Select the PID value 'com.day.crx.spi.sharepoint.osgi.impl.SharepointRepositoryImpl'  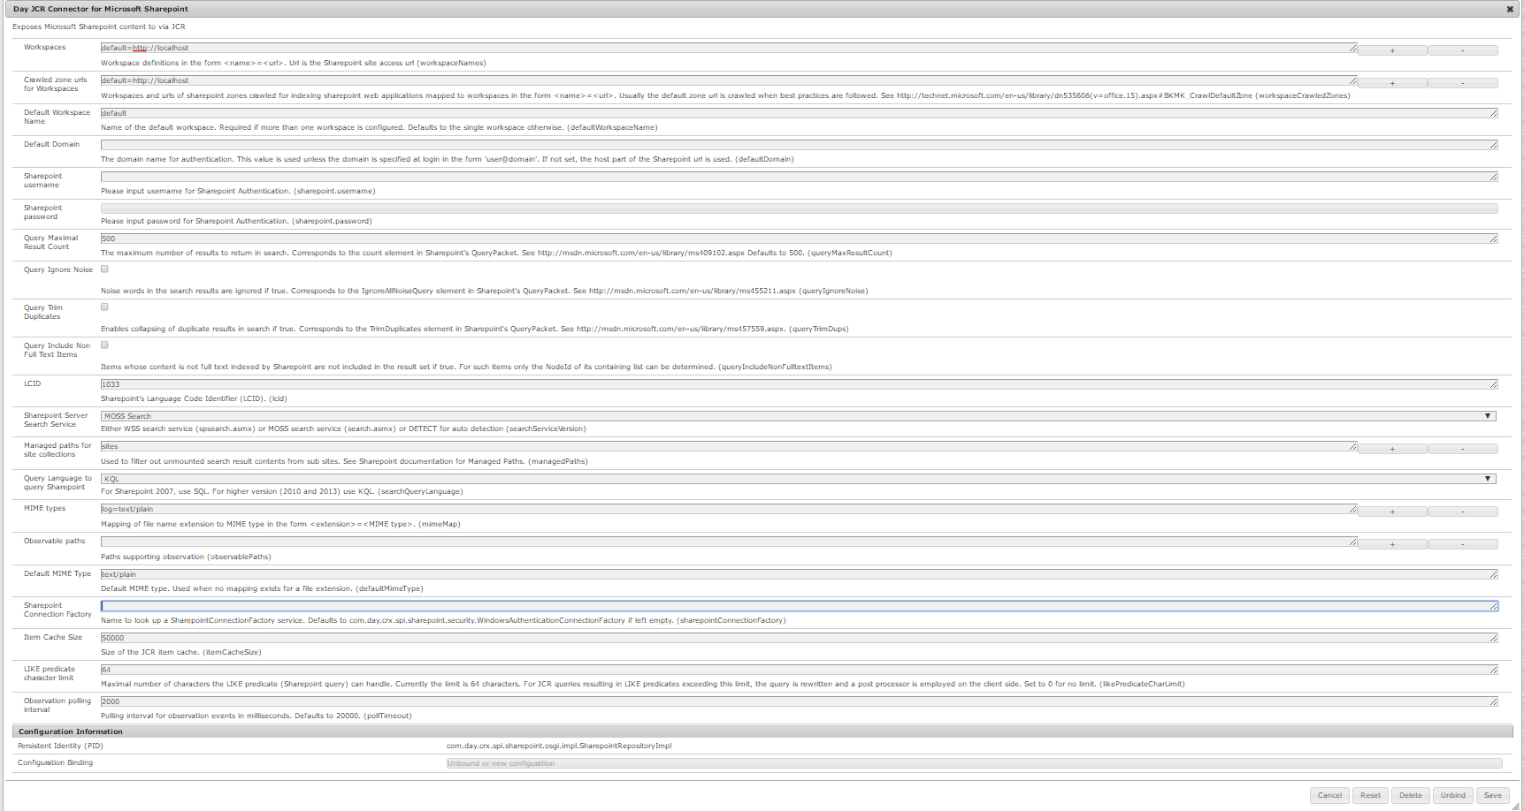point(559,746)
